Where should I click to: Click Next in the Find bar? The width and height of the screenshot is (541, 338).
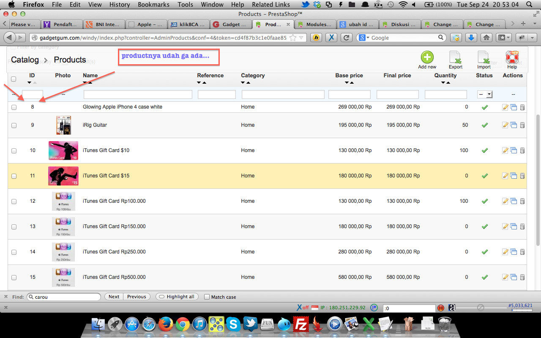(114, 297)
